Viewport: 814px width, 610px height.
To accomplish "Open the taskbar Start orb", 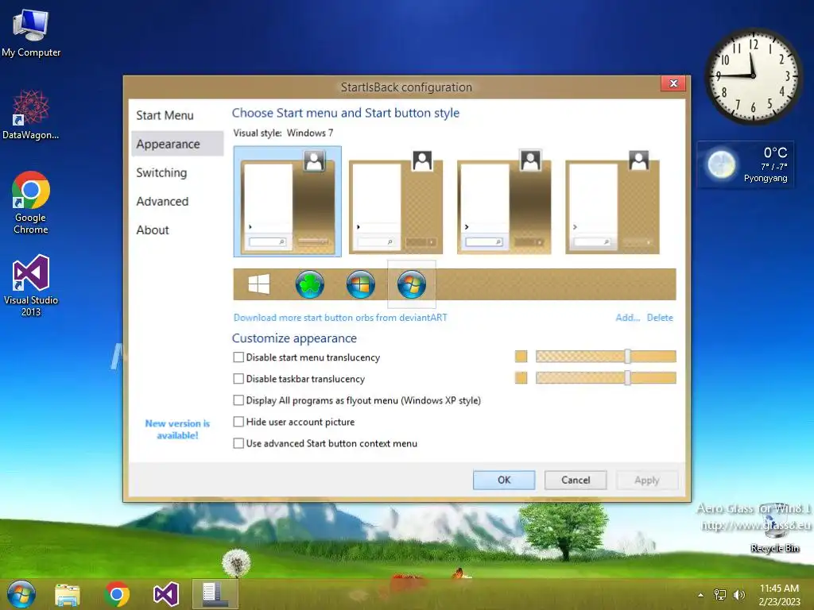I will (21, 594).
